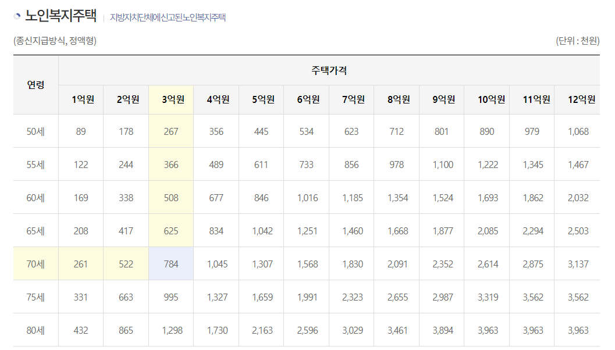Click cell 445 in the 50세 row
Screen dimensions: 615x350
[x=261, y=131]
